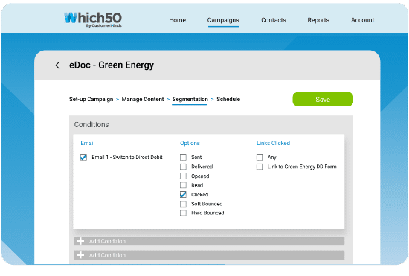
Task: Click the Links Clicked column heading
Action: [x=273, y=143]
